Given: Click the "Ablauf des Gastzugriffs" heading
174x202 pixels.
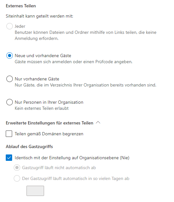Looking at the screenshot, I should (29, 146).
